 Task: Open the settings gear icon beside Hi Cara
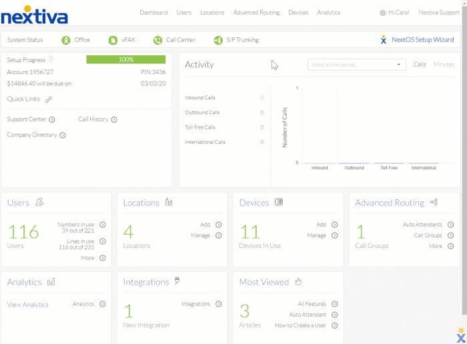(382, 13)
